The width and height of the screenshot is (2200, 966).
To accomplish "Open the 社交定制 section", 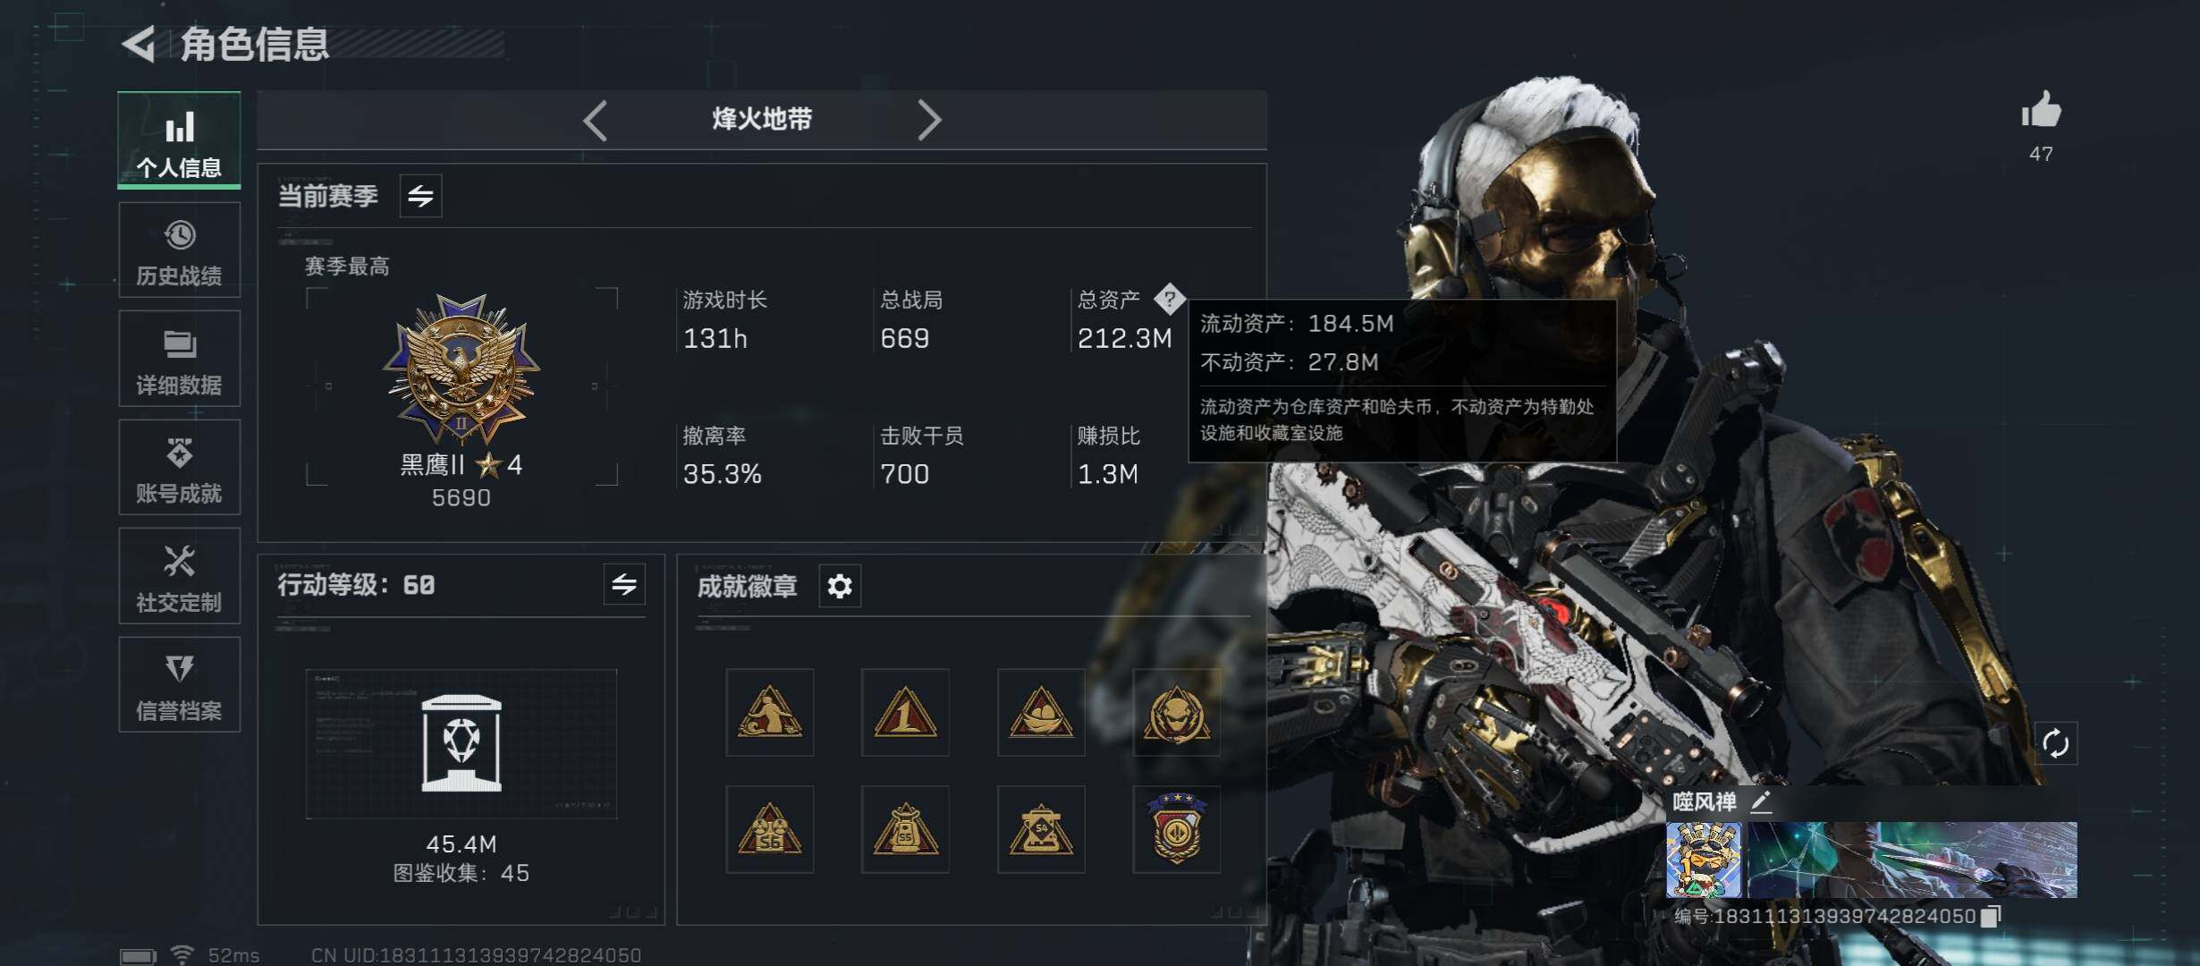I will pyautogui.click(x=179, y=576).
